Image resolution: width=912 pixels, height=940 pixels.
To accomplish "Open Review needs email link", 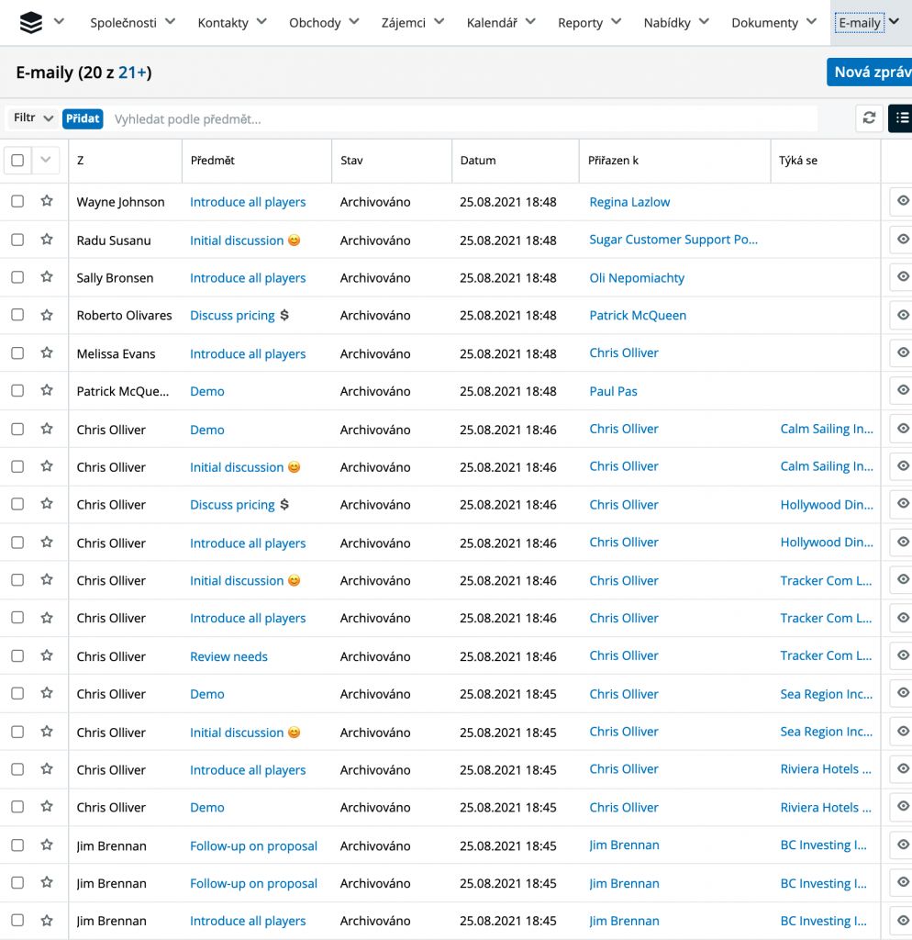I will (x=228, y=656).
